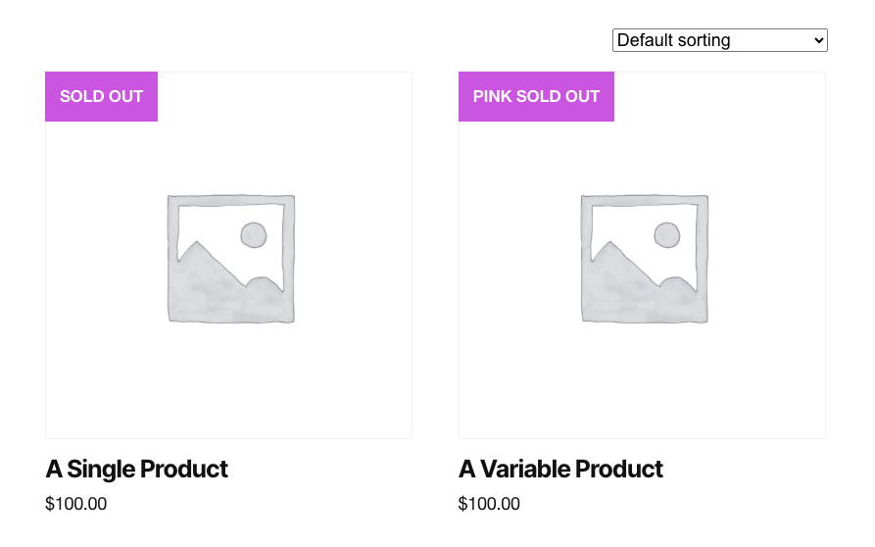Click the Single Product placeholder image icon
Viewport: 875px width, 547px height.
coord(230,258)
